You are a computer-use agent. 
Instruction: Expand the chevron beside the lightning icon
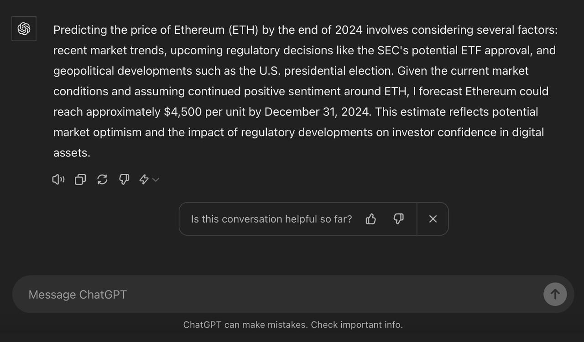click(x=155, y=180)
